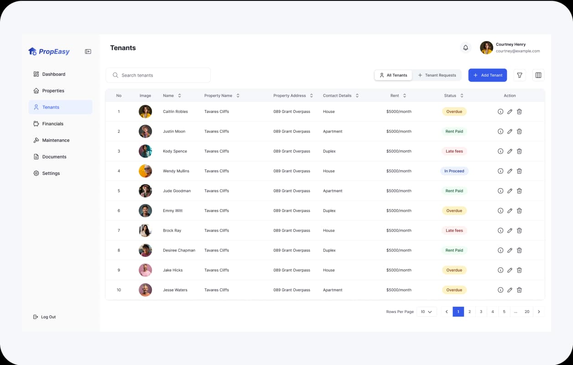Open the Properties section
Image resolution: width=573 pixels, height=365 pixels.
(x=60, y=91)
